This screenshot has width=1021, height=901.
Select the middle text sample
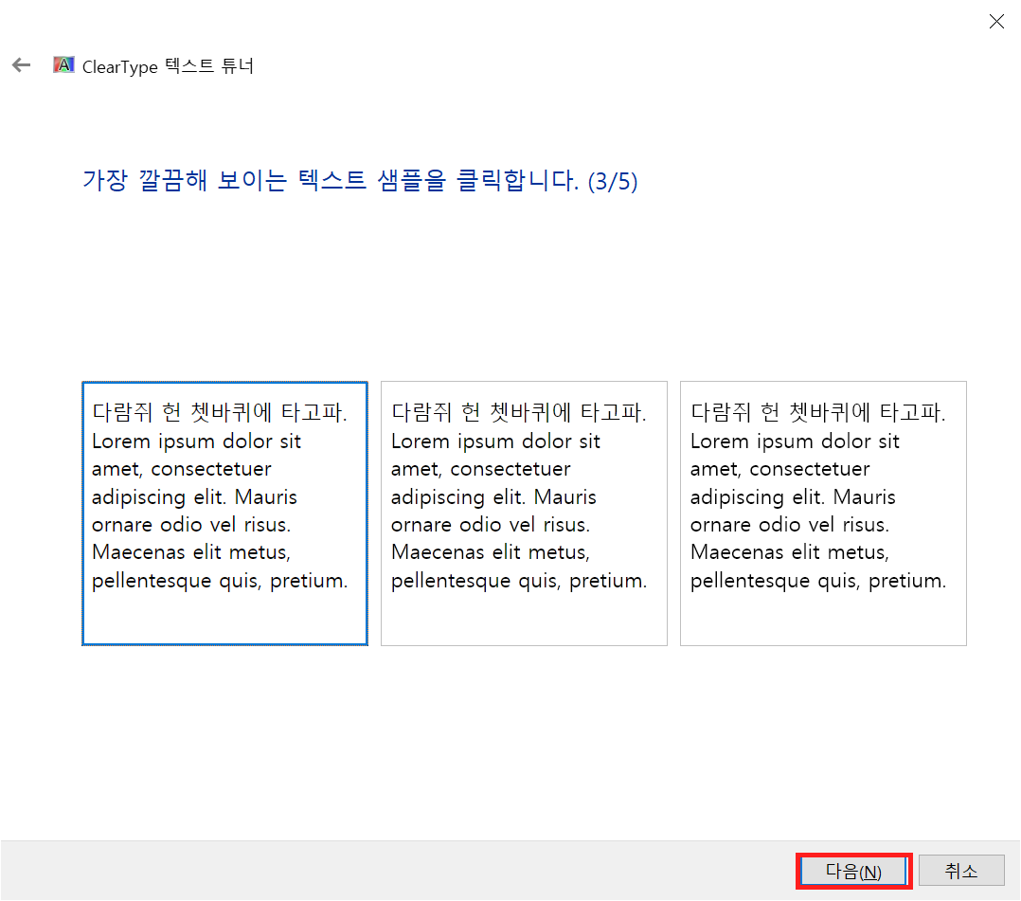(x=524, y=514)
